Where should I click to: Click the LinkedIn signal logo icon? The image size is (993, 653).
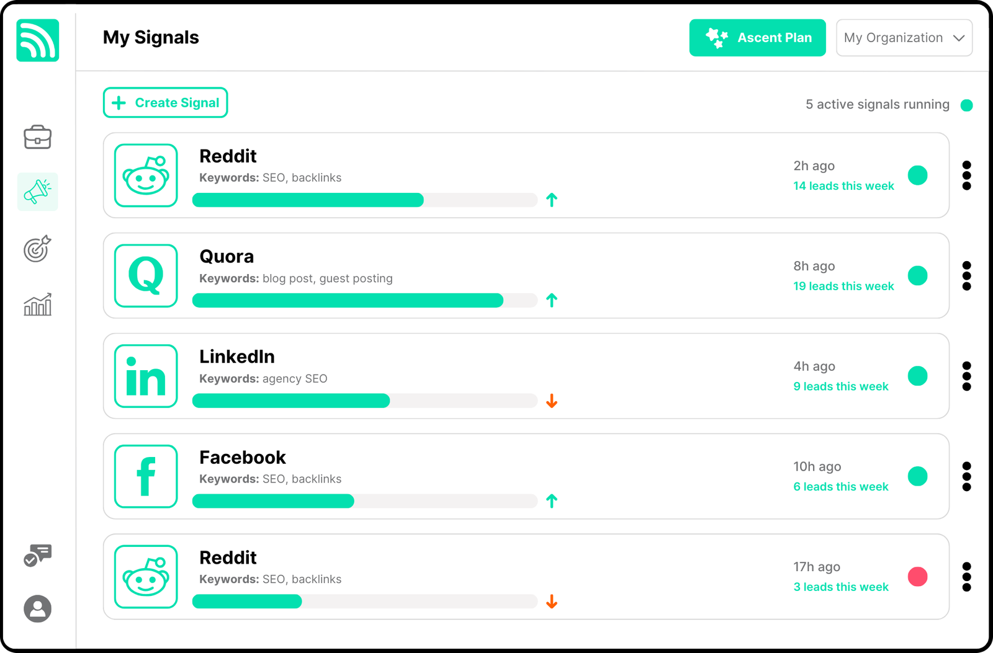[x=146, y=376]
